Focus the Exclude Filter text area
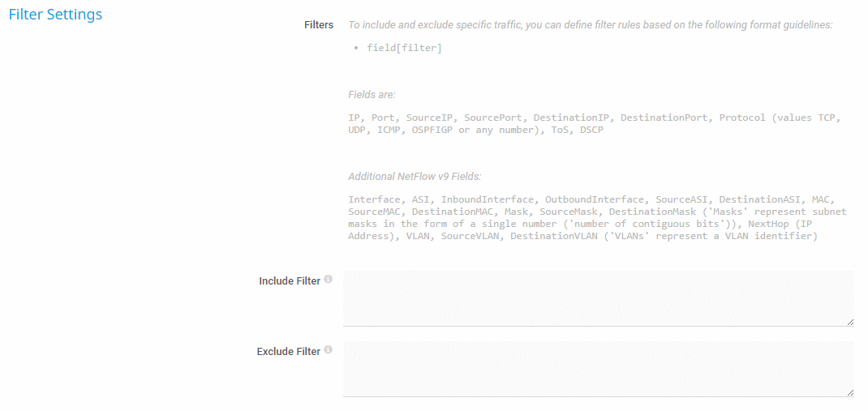 pyautogui.click(x=598, y=369)
